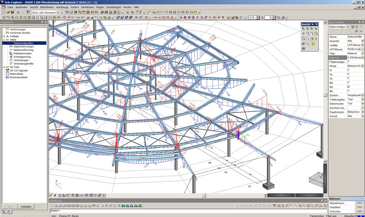365x217 pixels.
Task: Click the Schließen button
Action: point(26,206)
